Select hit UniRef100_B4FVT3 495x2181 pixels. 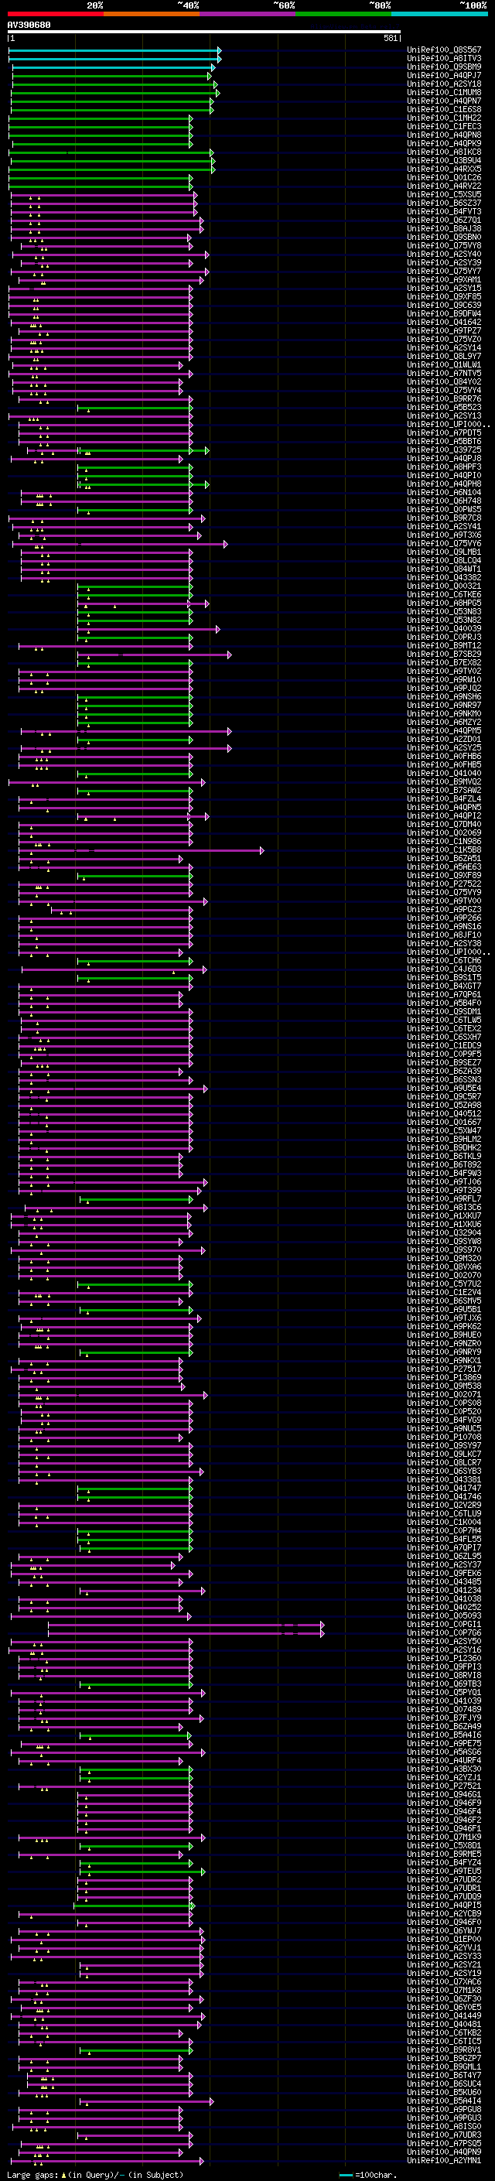(x=444, y=212)
